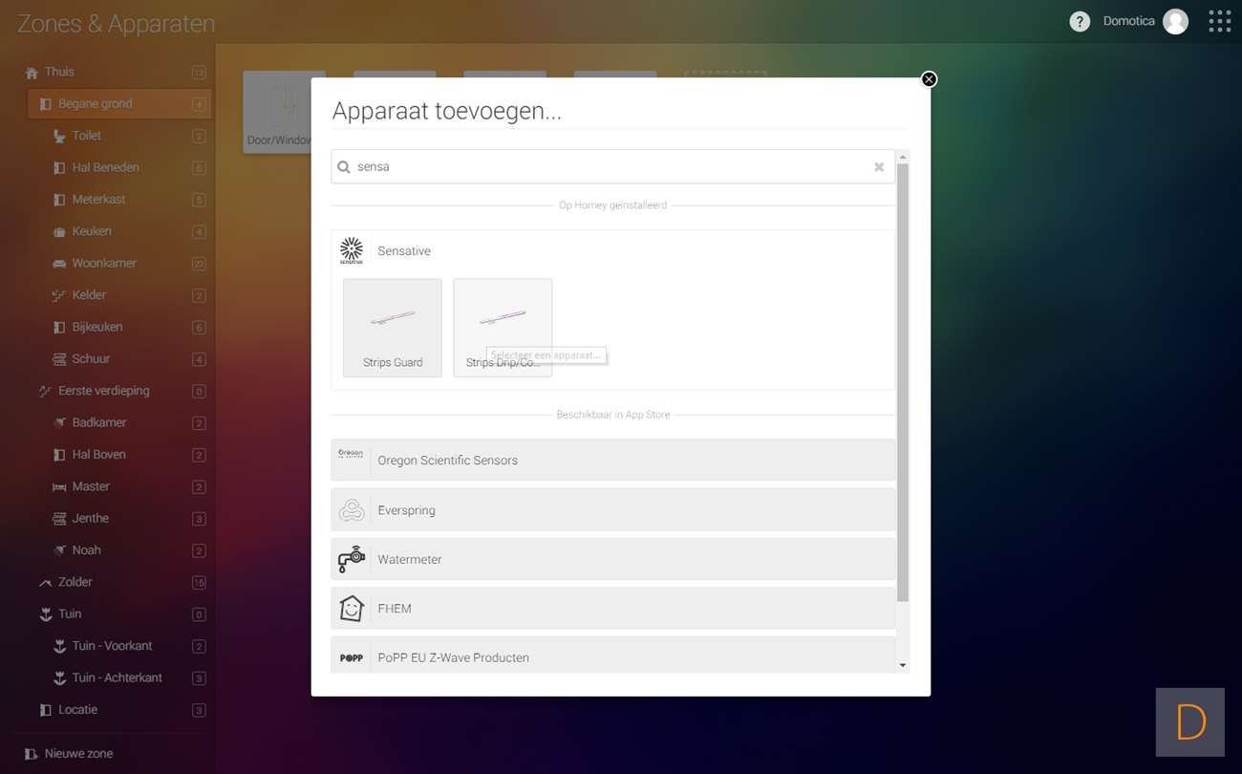The width and height of the screenshot is (1242, 774).
Task: Click the Domotica account name
Action: [1129, 21]
